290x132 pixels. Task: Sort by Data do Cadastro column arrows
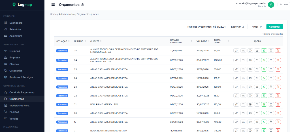pyautogui.click(x=191, y=41)
